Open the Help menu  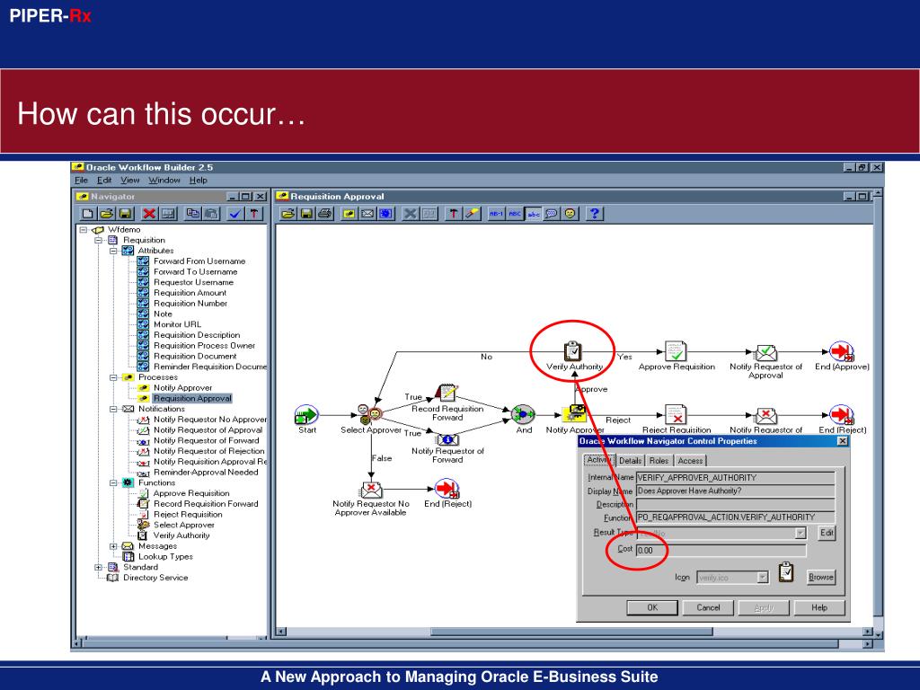(x=199, y=180)
